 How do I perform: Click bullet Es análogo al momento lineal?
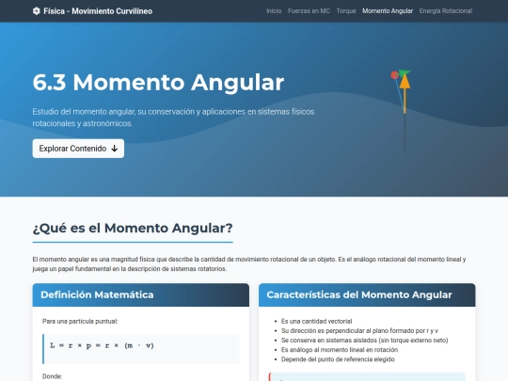click(x=340, y=350)
